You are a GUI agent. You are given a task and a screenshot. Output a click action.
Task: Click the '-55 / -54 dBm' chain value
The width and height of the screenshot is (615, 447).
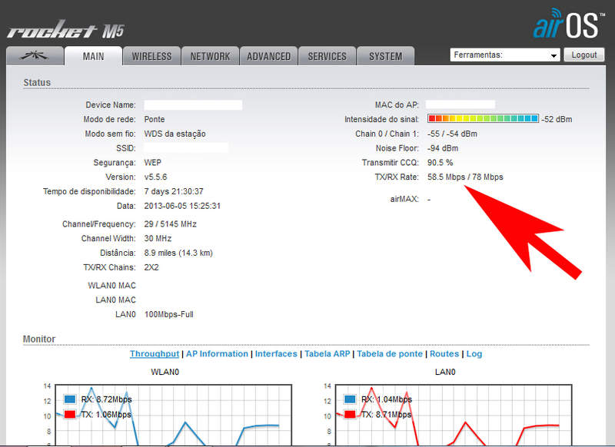pos(452,134)
